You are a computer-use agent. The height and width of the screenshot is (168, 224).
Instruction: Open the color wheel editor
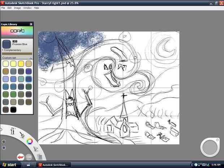[x=30, y=141]
